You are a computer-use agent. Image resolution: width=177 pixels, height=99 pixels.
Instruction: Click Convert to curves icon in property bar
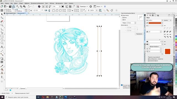[x=112, y=10]
